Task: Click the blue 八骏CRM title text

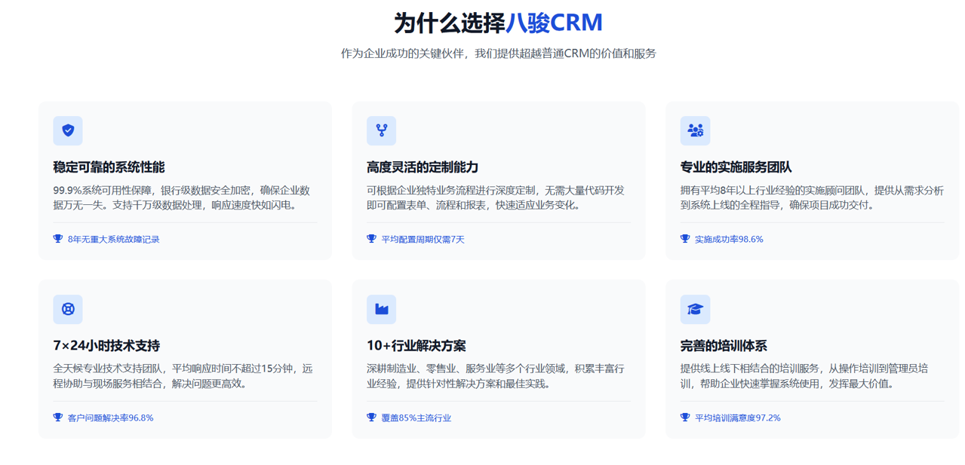Action: point(554,23)
